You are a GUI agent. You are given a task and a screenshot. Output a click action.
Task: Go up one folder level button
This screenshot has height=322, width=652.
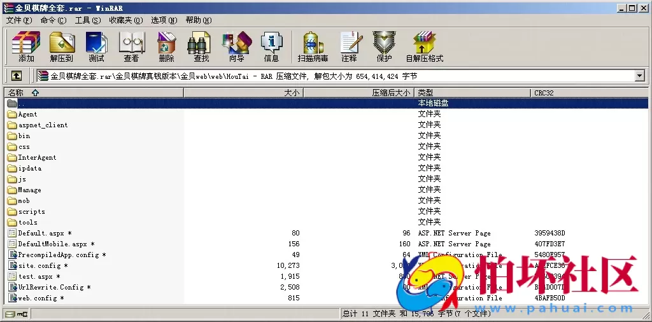tap(16, 76)
